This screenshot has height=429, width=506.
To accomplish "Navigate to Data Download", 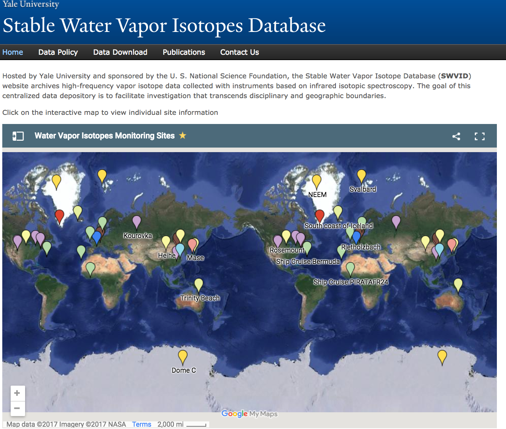I will 120,52.
